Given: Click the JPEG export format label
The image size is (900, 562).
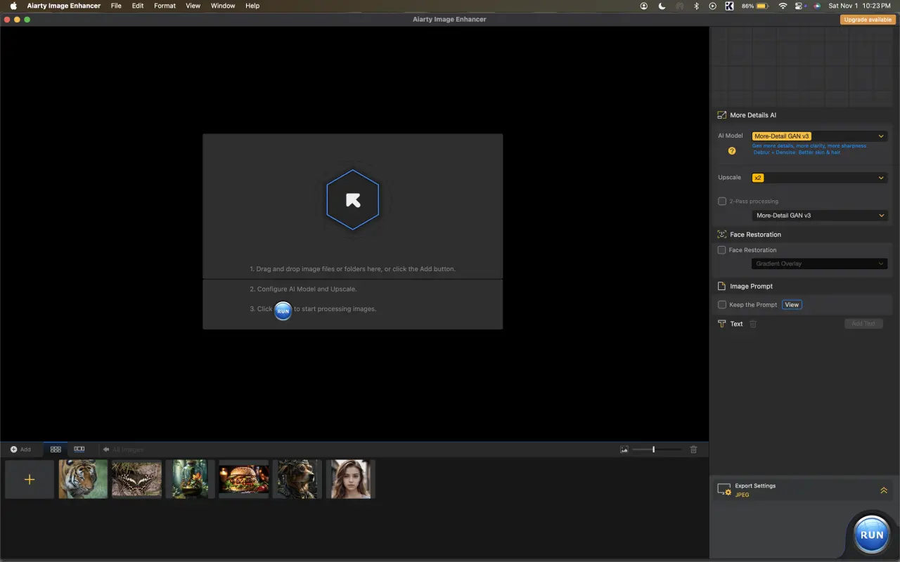Looking at the screenshot, I should coord(742,495).
